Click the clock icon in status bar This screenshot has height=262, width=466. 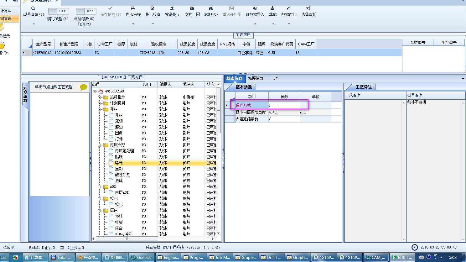415,247
